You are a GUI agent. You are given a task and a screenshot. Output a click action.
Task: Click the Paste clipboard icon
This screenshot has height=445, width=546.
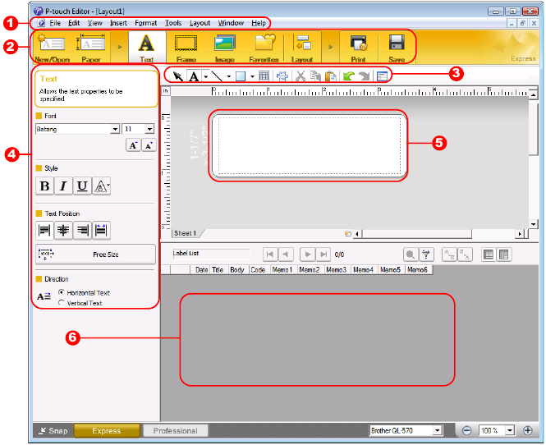pos(330,76)
